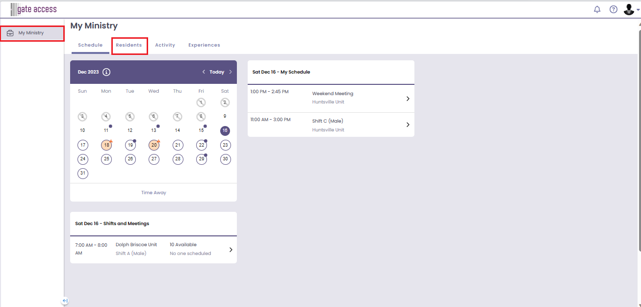641x307 pixels.
Task: Click the Dolph Briscoe Unit label
Action: [136, 245]
